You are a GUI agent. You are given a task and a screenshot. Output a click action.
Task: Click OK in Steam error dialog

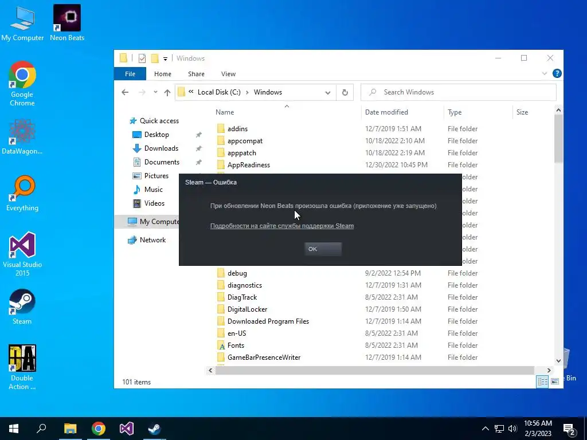pyautogui.click(x=323, y=249)
